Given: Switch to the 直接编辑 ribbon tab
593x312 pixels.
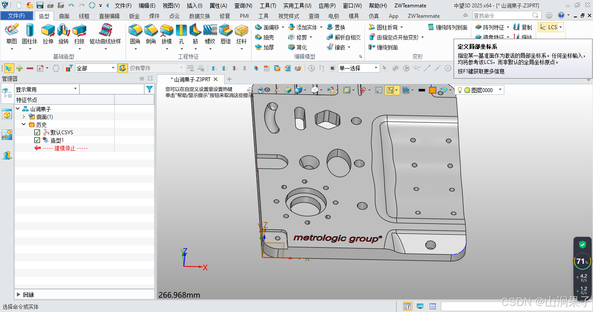Looking at the screenshot, I should pyautogui.click(x=109, y=16).
